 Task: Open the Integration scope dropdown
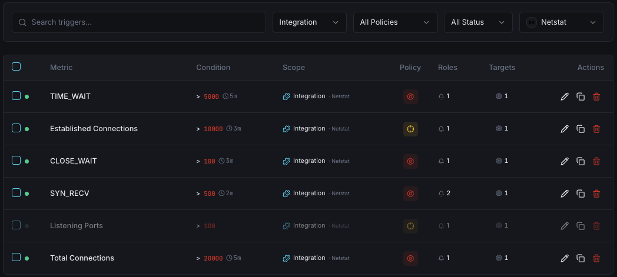[x=310, y=22]
